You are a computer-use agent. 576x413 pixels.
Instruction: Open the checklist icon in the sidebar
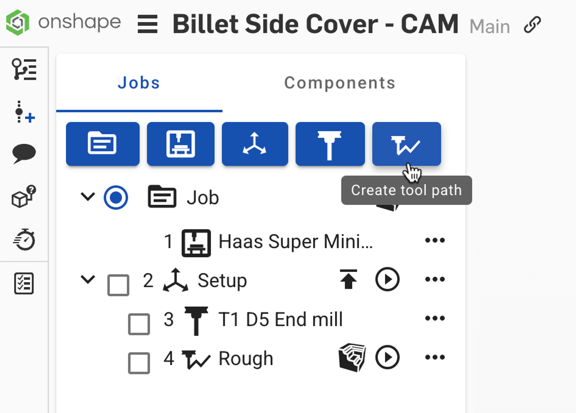(x=24, y=283)
